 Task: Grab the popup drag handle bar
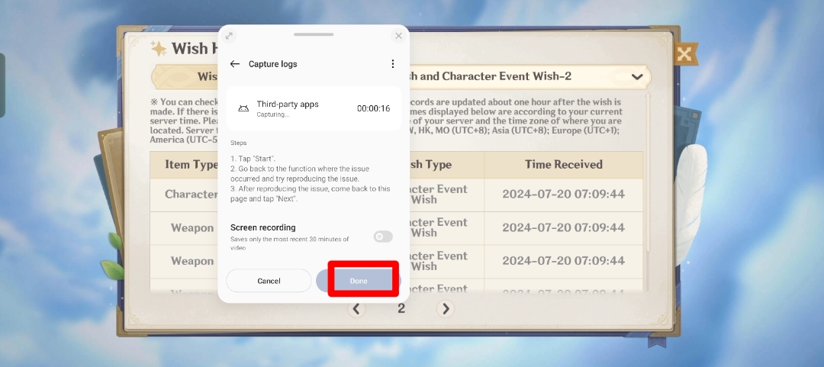pyautogui.click(x=314, y=34)
